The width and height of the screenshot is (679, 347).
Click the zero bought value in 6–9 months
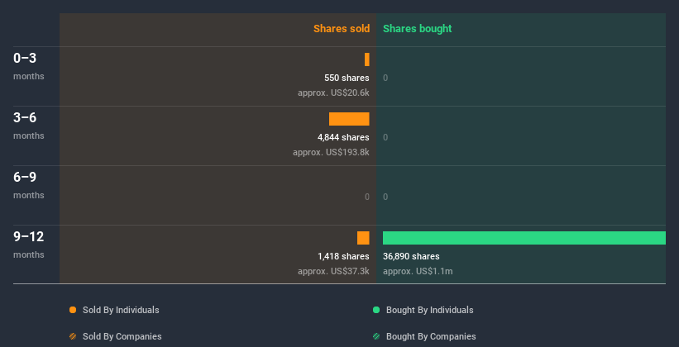click(x=385, y=197)
